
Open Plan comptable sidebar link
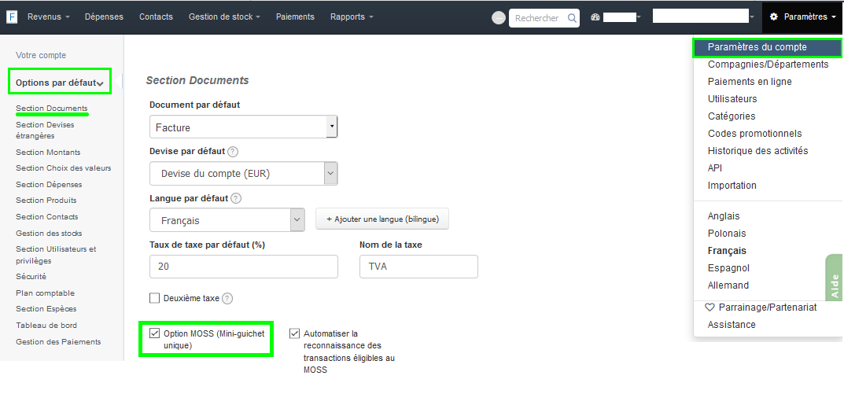coord(45,293)
